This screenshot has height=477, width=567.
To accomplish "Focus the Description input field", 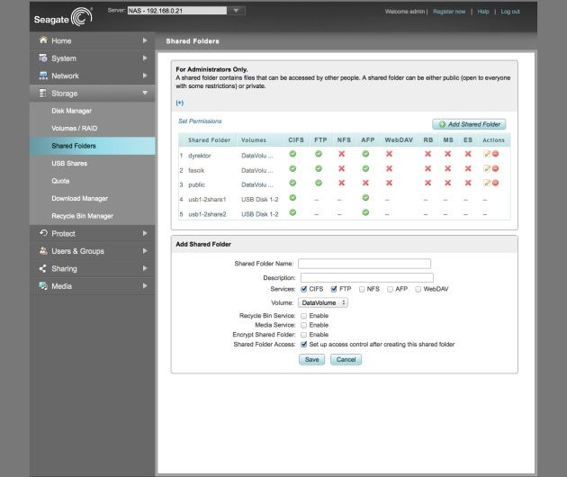I will 367,278.
